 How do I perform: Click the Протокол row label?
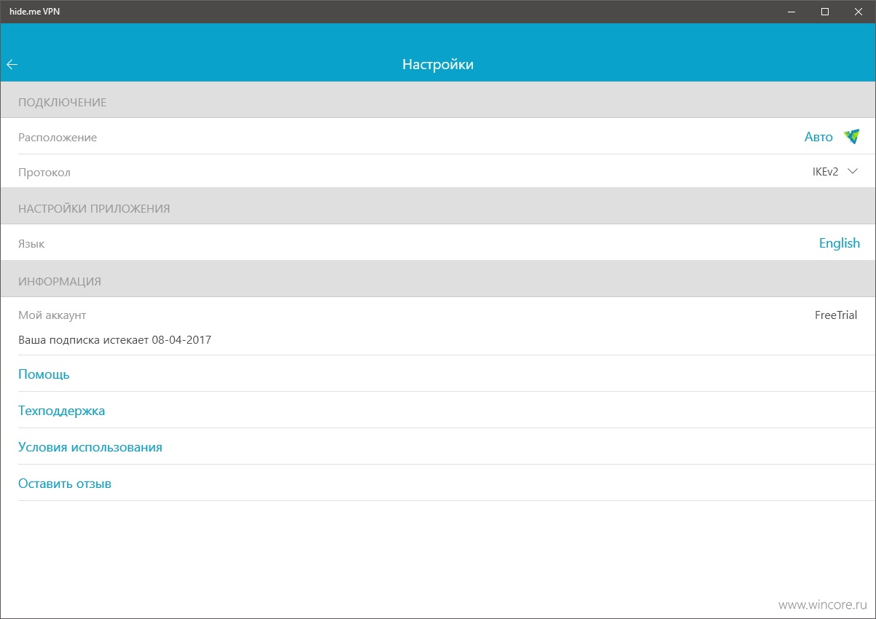(44, 173)
